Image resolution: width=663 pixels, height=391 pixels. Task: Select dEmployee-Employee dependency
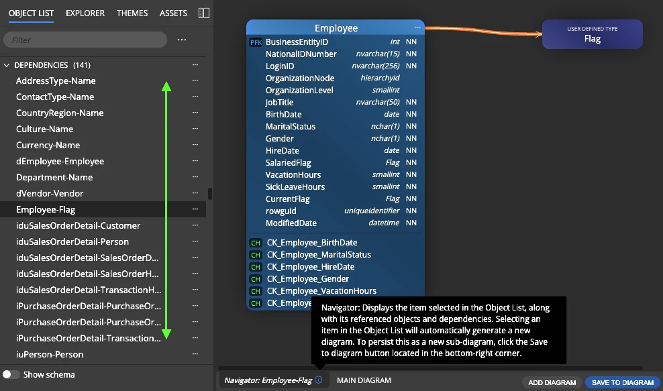(60, 161)
